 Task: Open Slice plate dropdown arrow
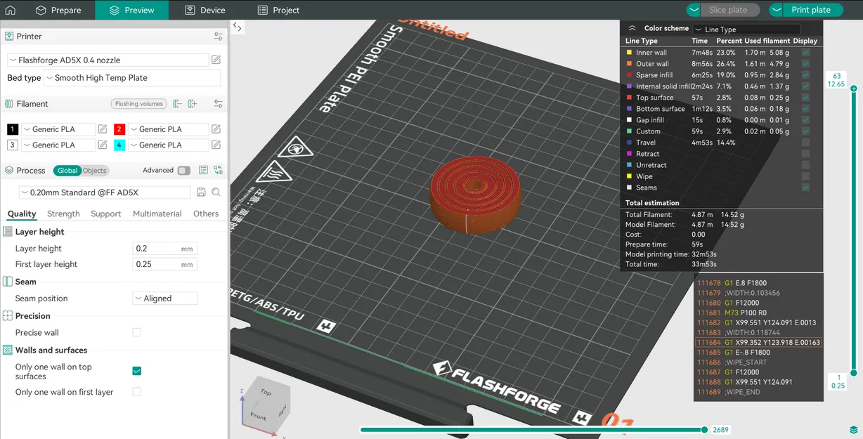pyautogui.click(x=694, y=10)
